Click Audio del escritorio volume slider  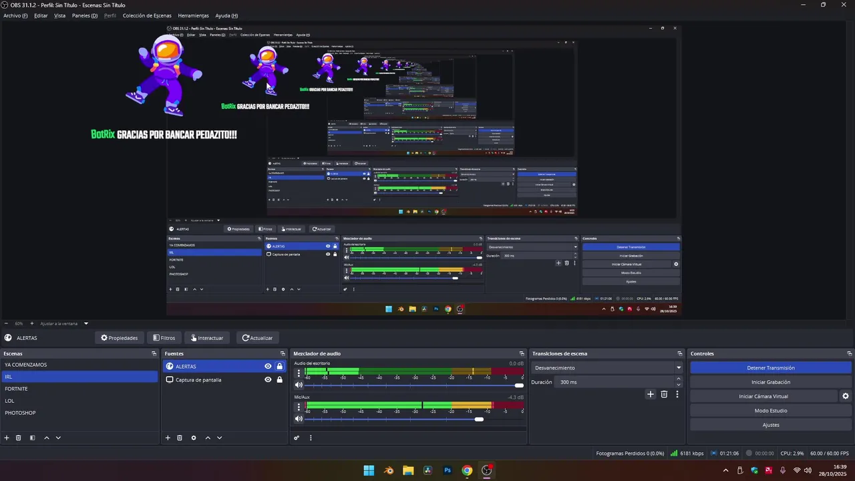coord(414,385)
